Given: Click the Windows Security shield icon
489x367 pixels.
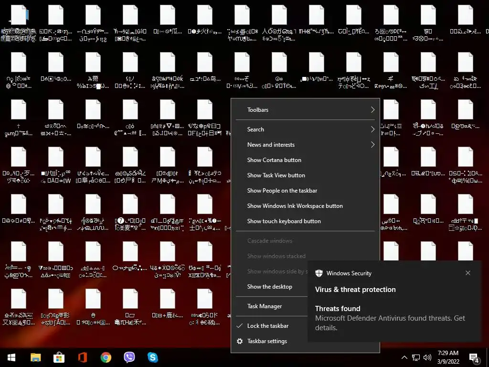Looking at the screenshot, I should (x=319, y=273).
